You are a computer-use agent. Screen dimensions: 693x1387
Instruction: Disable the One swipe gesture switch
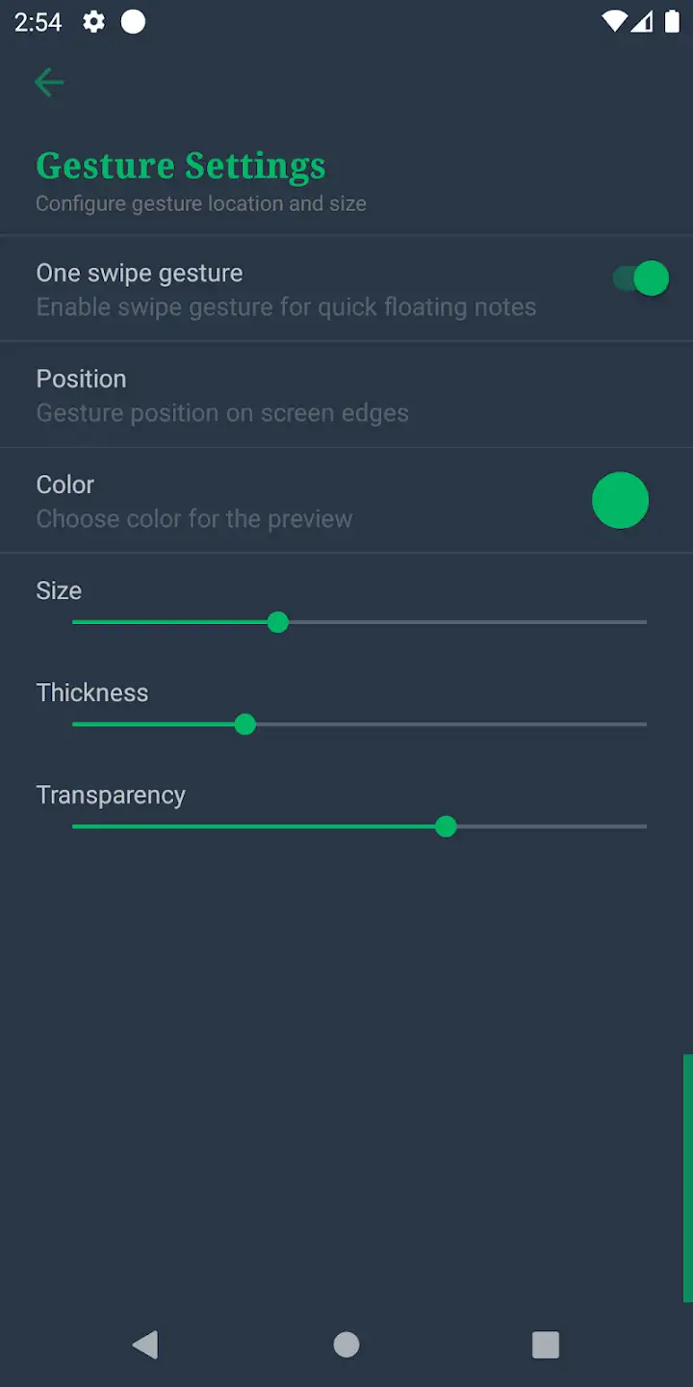click(640, 278)
